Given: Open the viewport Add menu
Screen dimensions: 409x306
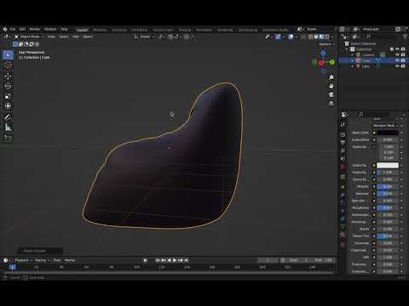Looking at the screenshot, I should 76,37.
